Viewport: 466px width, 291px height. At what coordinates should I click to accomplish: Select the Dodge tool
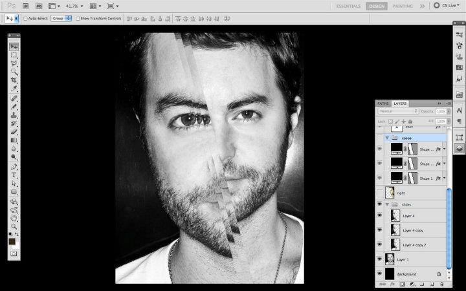pyautogui.click(x=14, y=156)
